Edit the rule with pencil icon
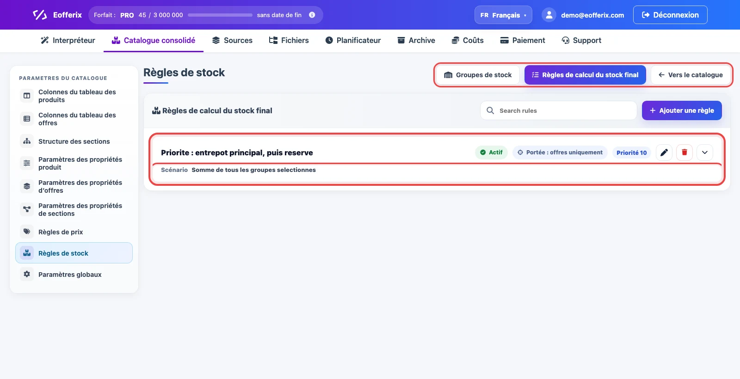The height and width of the screenshot is (379, 740). (x=664, y=153)
